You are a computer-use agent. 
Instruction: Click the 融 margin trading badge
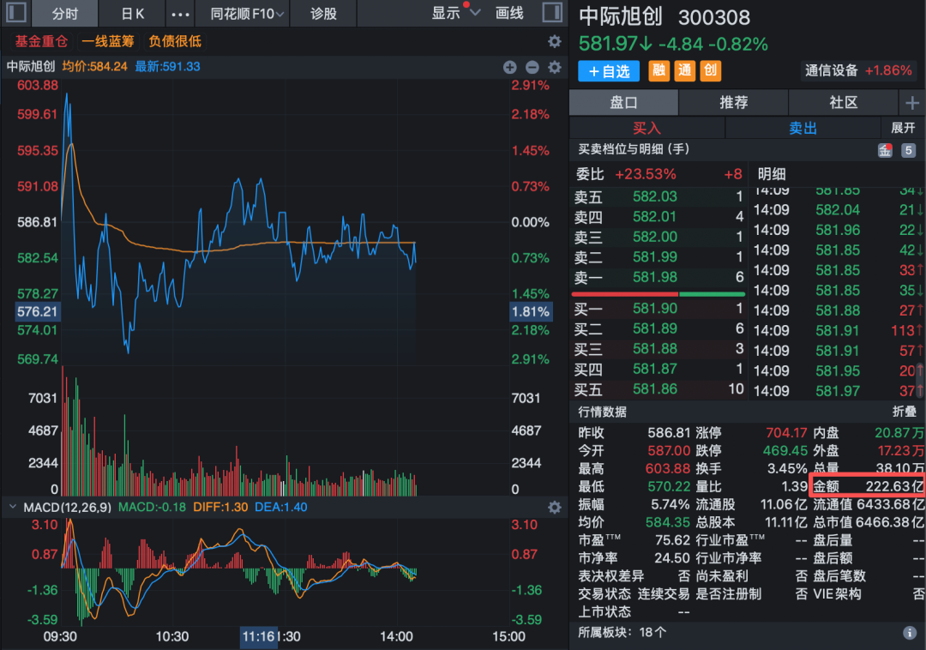pyautogui.click(x=659, y=71)
